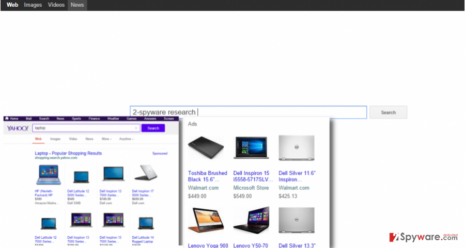Screen dimensions: 465x248
Task: Open 'Lenovo Y50-70' ad link
Action: (251, 245)
